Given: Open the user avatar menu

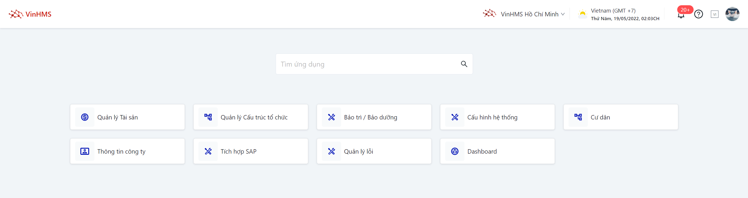Looking at the screenshot, I should (x=732, y=14).
